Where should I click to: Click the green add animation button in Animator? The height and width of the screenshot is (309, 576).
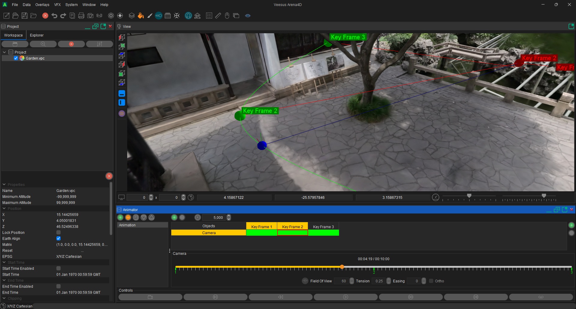120,217
